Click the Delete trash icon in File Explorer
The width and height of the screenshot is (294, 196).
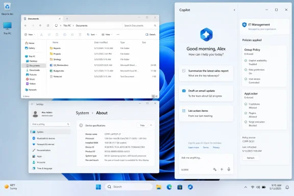click(x=80, y=35)
